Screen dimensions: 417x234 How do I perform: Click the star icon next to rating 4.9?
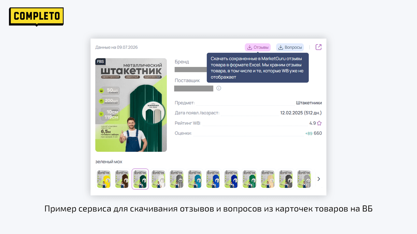(319, 123)
